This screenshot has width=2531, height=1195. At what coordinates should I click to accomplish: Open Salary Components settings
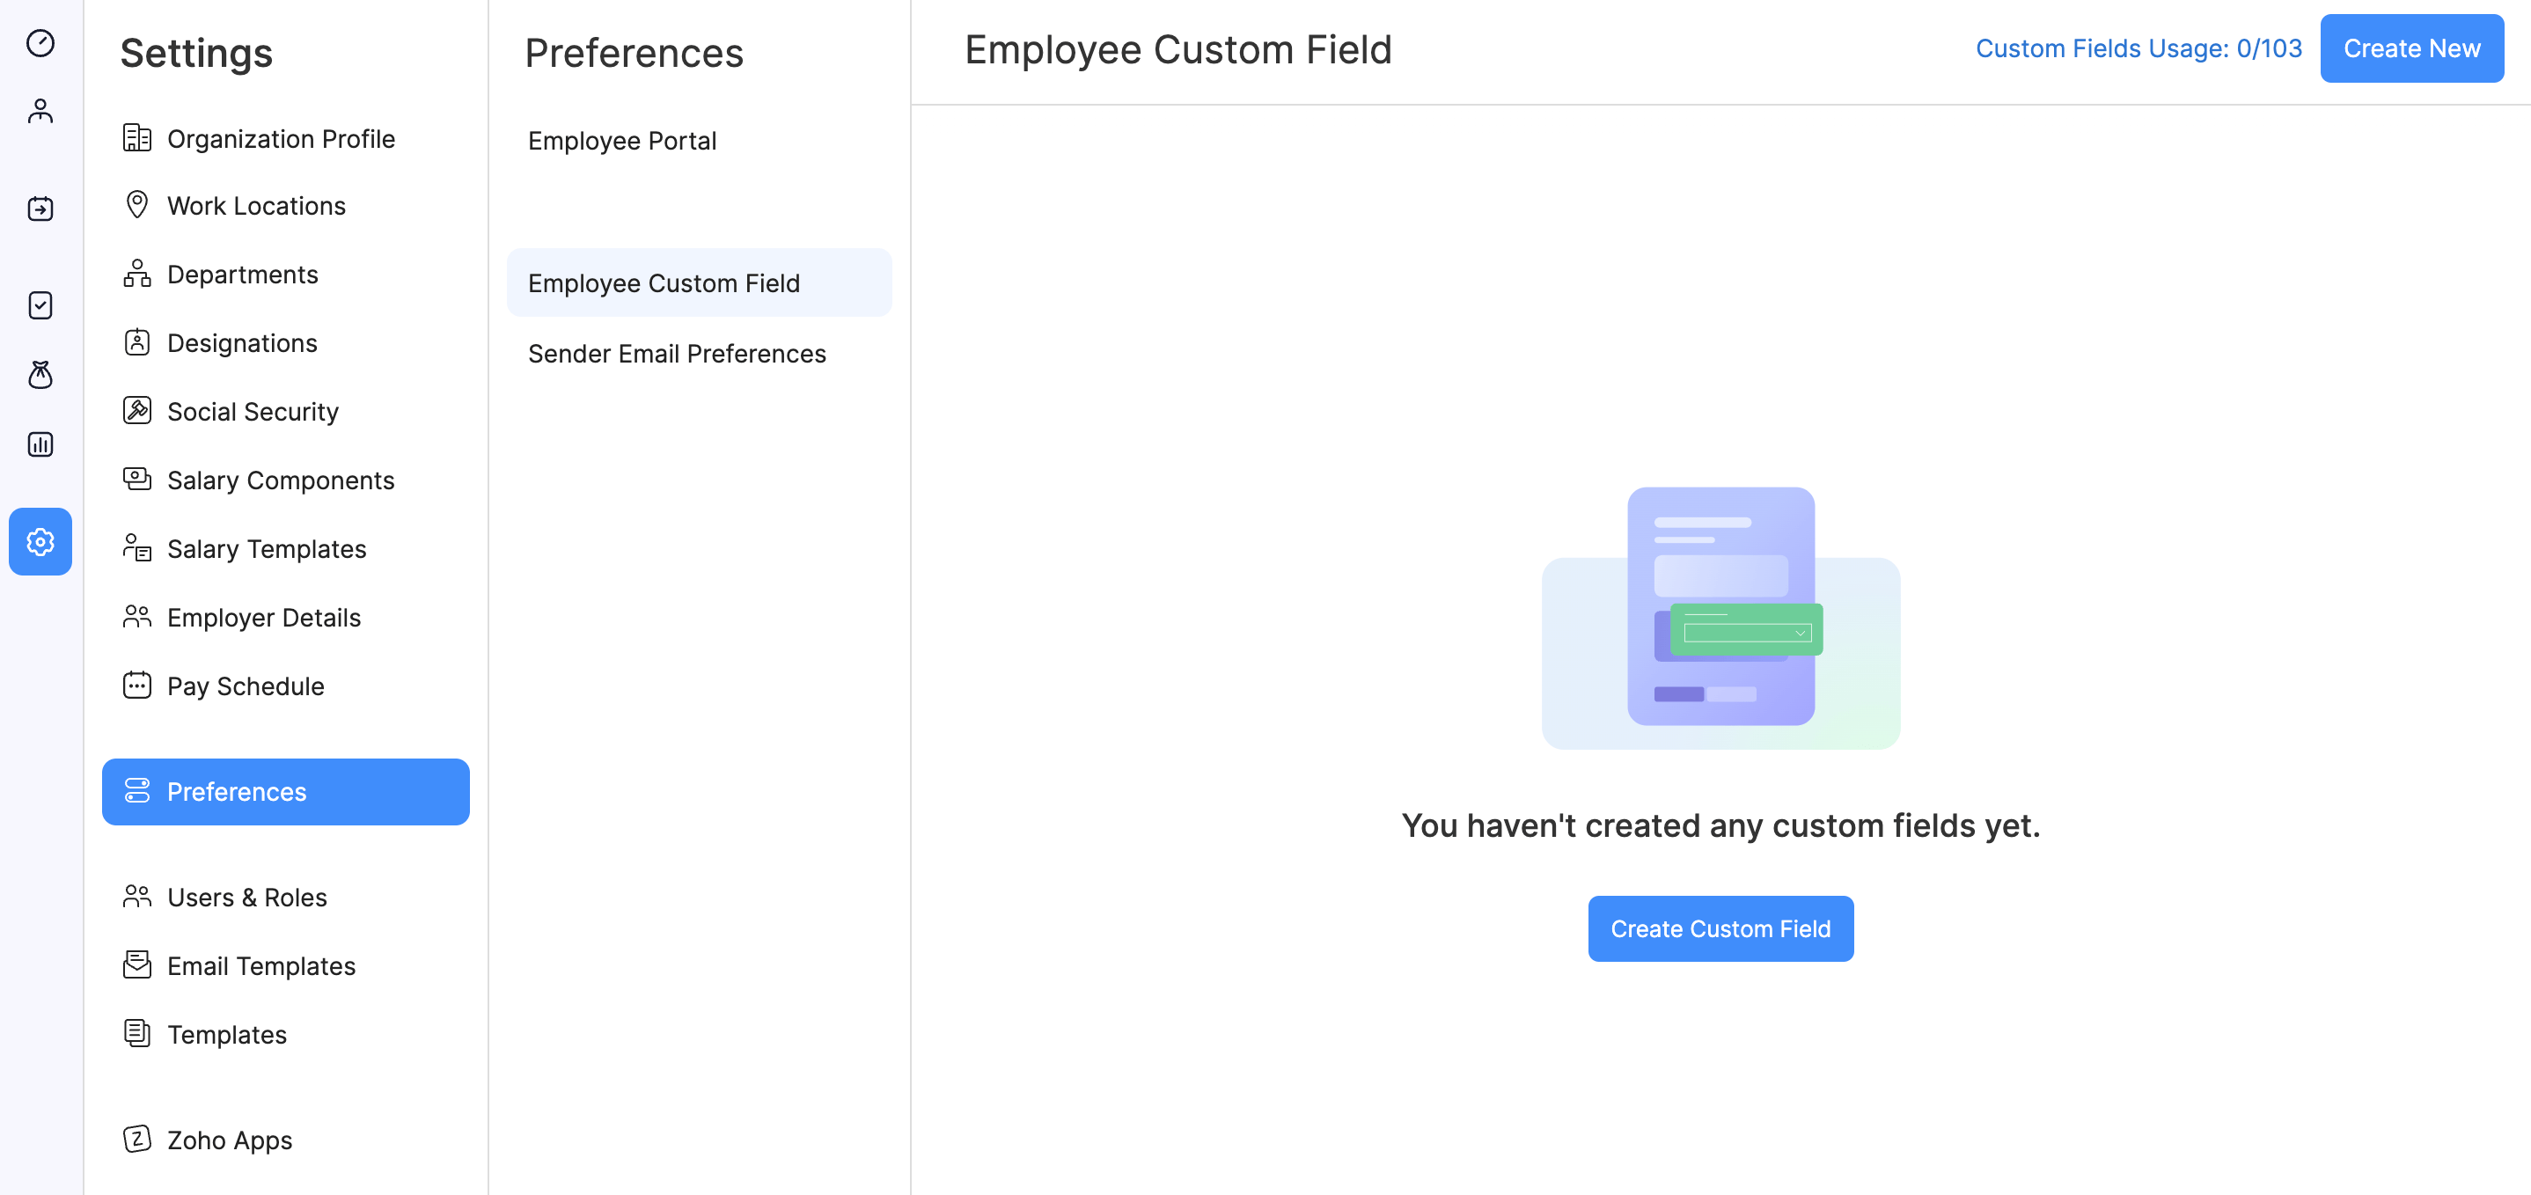click(280, 480)
